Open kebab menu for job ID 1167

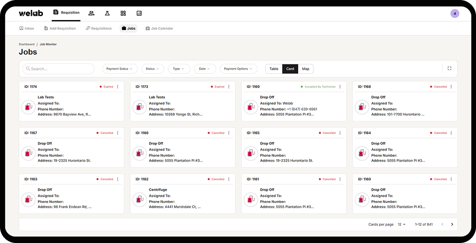coord(118,133)
